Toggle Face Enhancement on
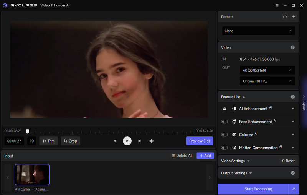The width and height of the screenshot is (307, 195). [x=224, y=122]
